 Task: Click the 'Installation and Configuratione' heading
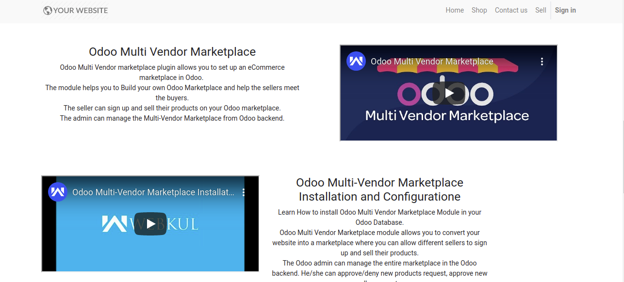(x=379, y=197)
